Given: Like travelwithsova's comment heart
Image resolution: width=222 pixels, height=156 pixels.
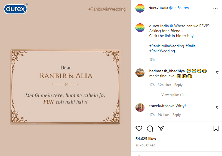Looking at the screenshot, I should click(218, 107).
